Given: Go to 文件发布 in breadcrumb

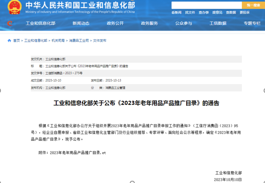Looking at the screenshot, I should point(100,40).
